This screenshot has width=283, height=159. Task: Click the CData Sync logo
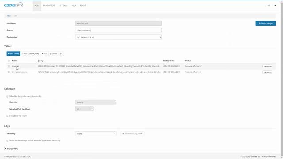14,5
